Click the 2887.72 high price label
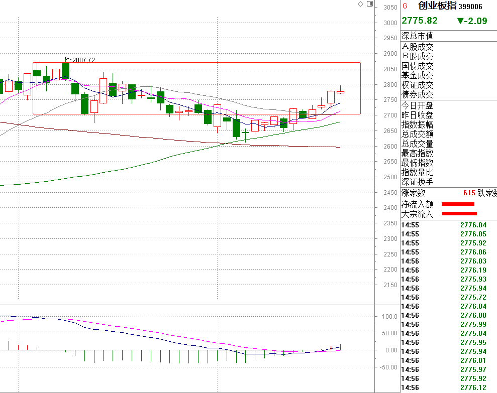This screenshot has width=497, height=393. pos(84,60)
